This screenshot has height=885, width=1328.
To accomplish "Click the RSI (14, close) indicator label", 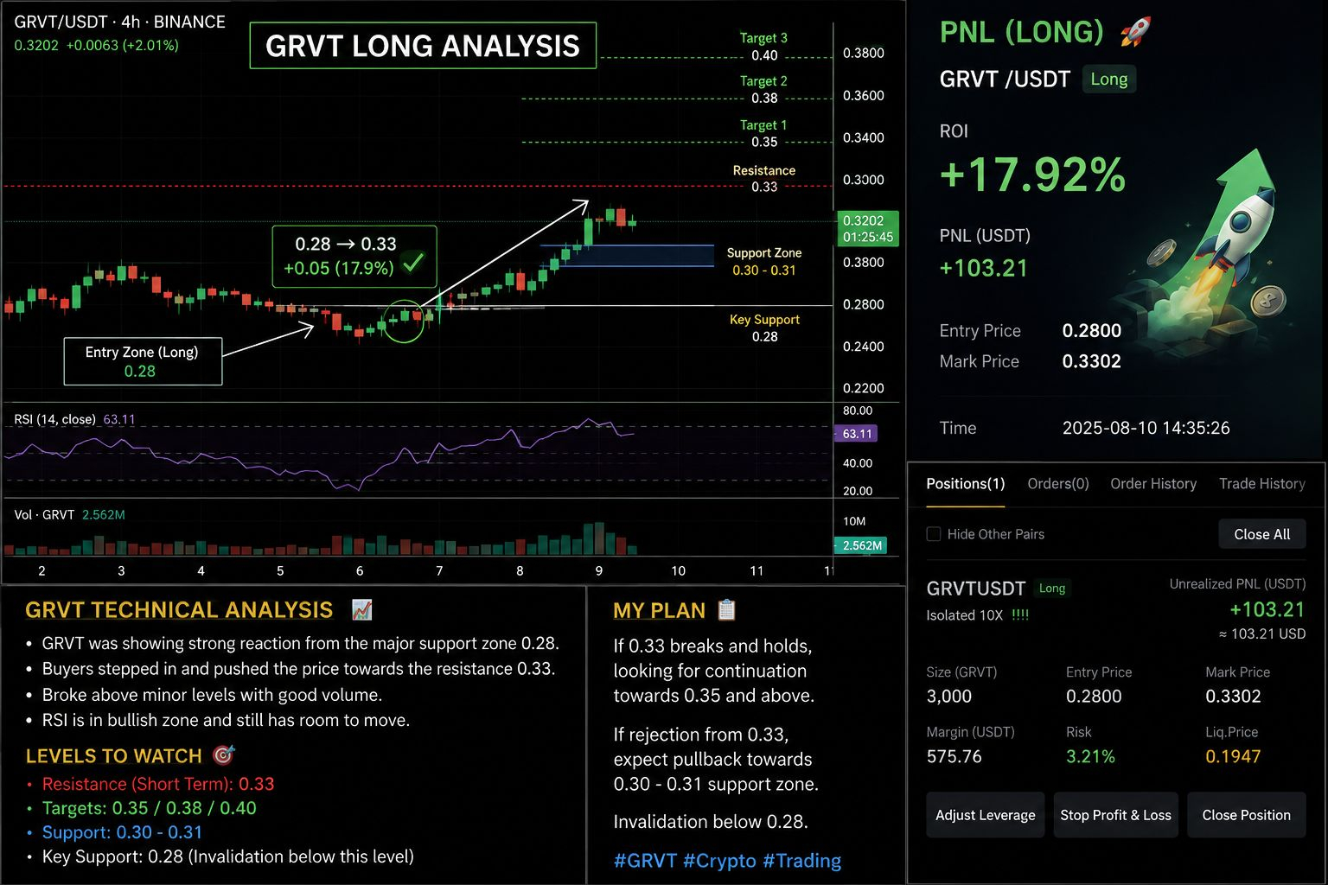I will pyautogui.click(x=54, y=420).
